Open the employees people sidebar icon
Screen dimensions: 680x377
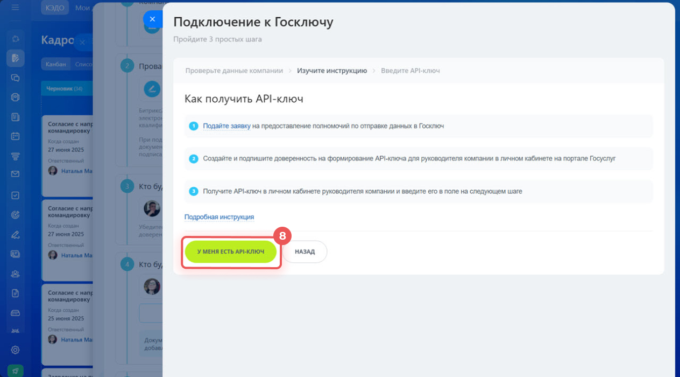pos(15,274)
